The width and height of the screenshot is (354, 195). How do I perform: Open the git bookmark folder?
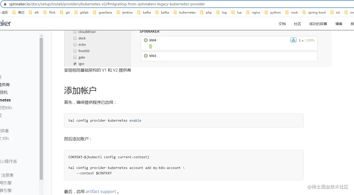(x=65, y=12)
